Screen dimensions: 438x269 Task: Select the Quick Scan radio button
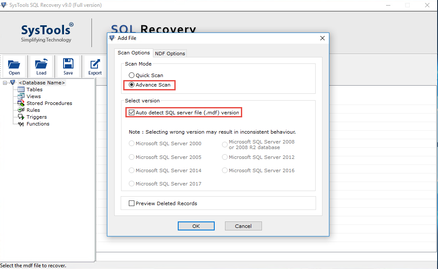point(131,75)
